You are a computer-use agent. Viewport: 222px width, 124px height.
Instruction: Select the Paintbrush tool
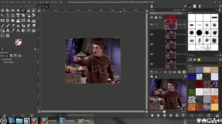click(x=2, y=25)
